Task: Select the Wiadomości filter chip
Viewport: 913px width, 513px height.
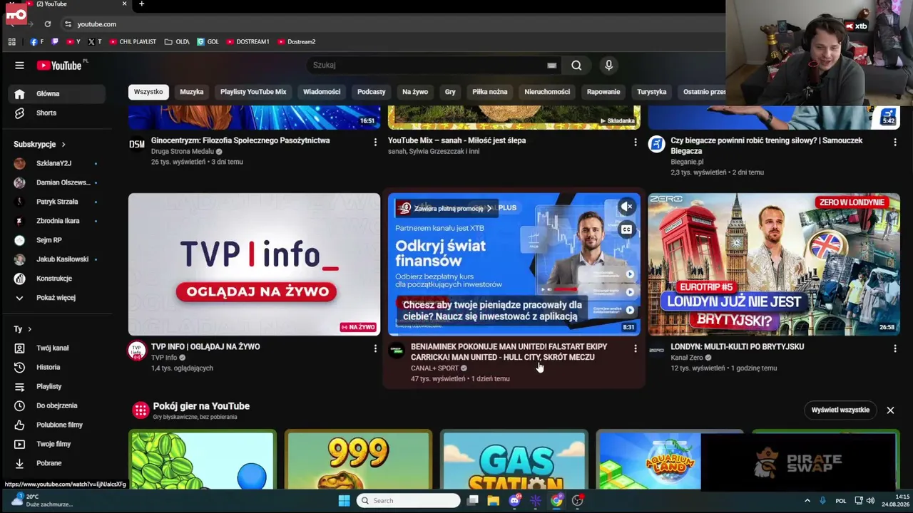Action: [x=322, y=92]
